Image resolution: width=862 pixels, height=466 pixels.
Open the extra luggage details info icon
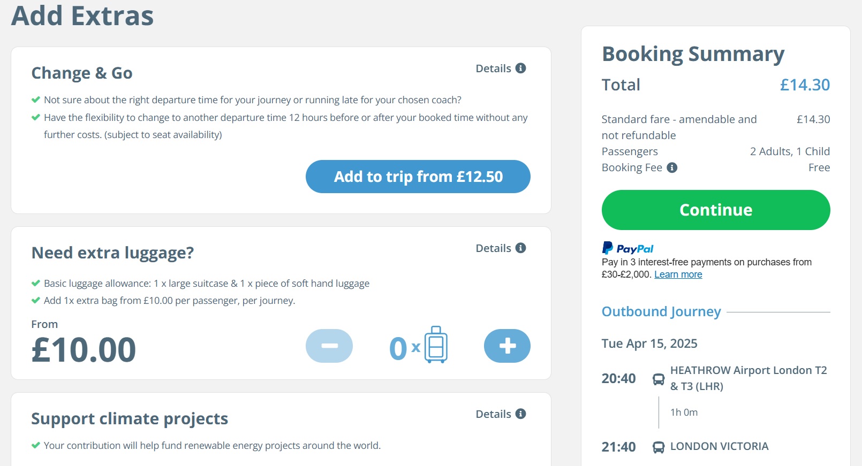[520, 248]
